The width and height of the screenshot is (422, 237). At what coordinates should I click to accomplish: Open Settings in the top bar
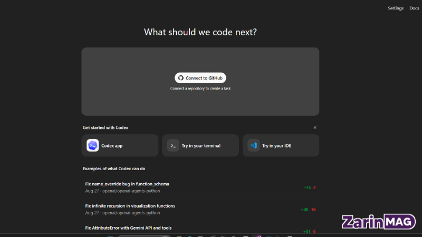[x=395, y=8]
